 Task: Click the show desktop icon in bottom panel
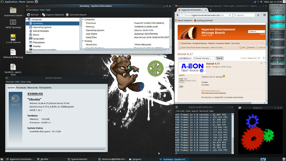point(2,159)
